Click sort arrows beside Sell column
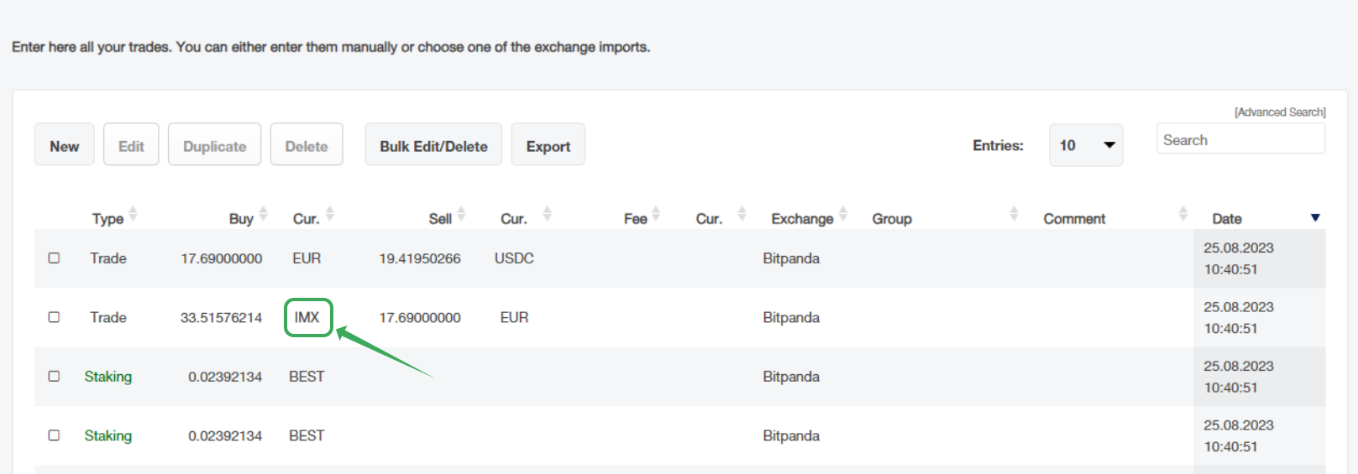This screenshot has height=474, width=1358. pyautogui.click(x=461, y=215)
